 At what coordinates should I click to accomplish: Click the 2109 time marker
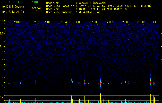pos(141,22)
